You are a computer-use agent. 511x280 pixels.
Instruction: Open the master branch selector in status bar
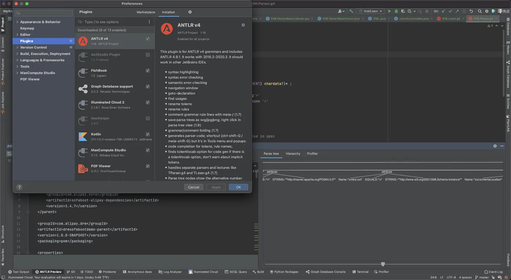pyautogui.click(x=482, y=277)
